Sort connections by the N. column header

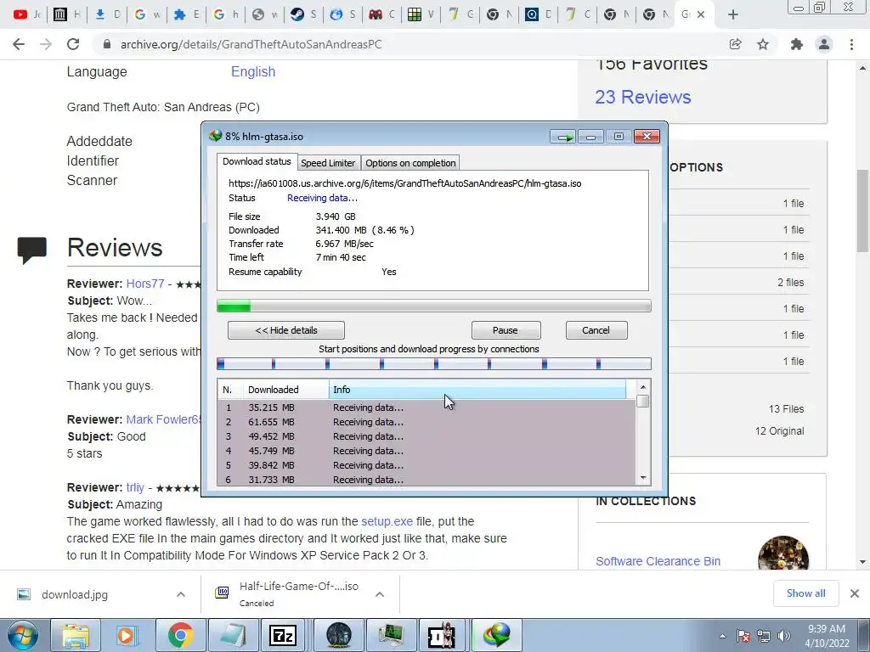pos(230,390)
